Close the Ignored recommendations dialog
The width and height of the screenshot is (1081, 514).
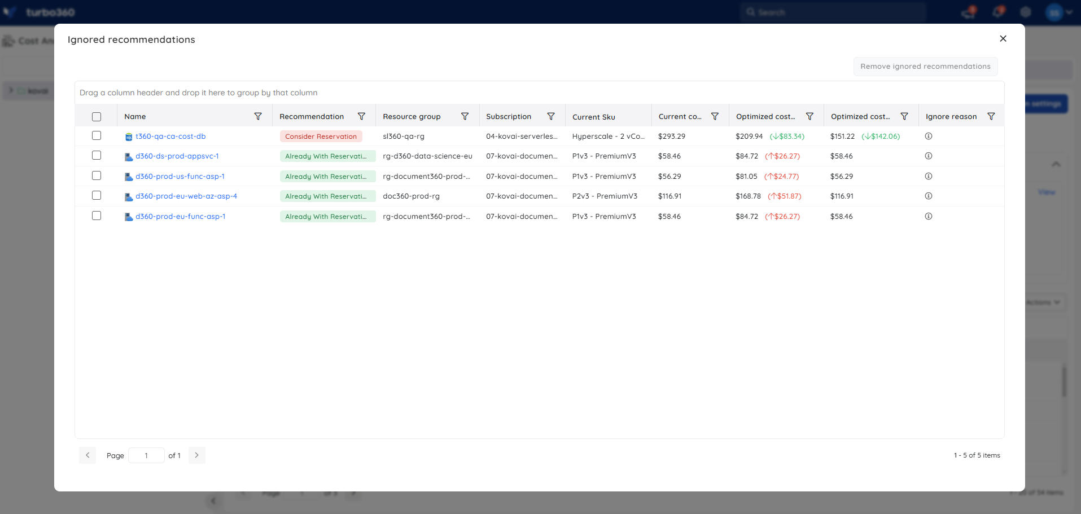(1003, 38)
